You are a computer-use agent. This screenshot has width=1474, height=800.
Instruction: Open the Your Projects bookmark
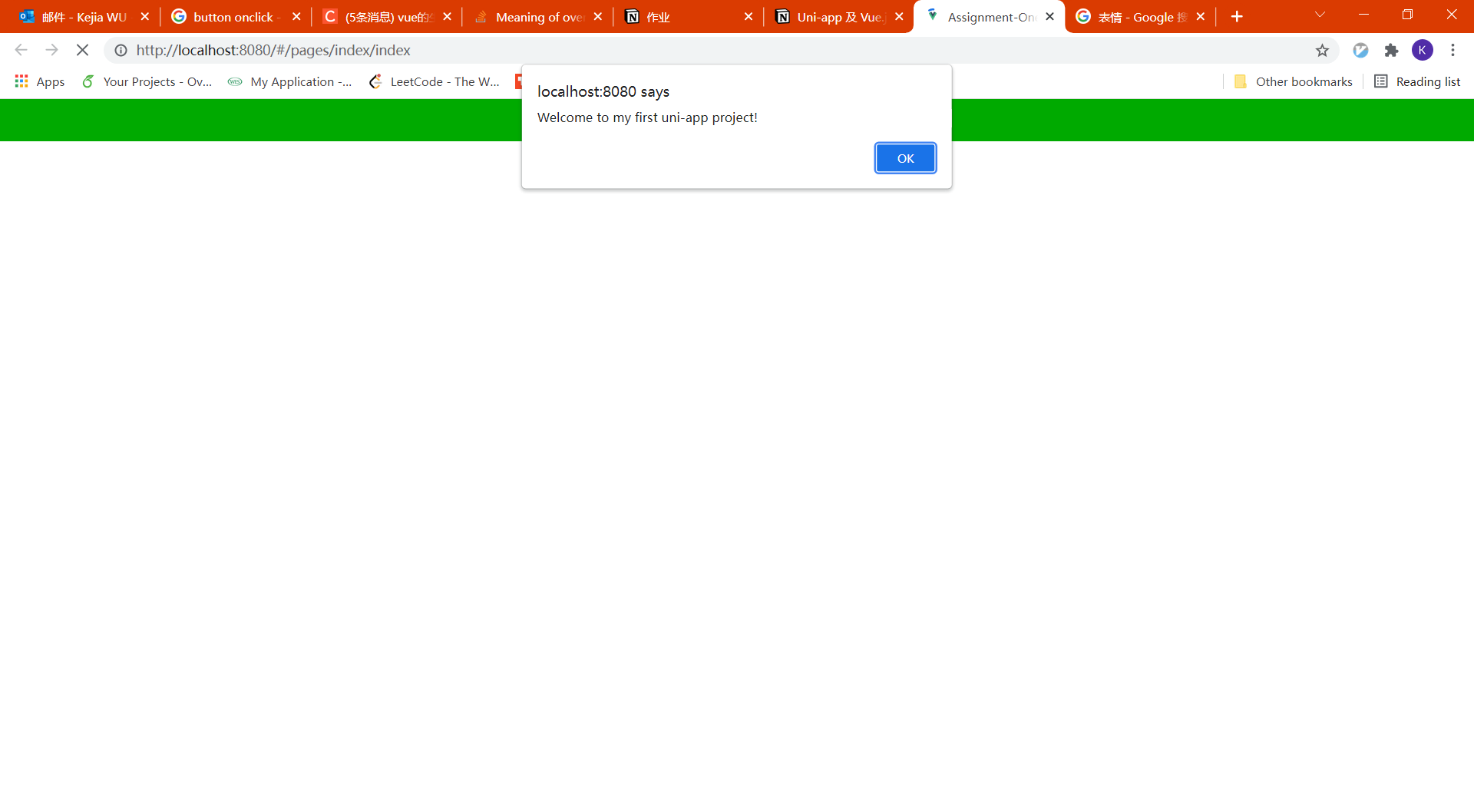click(x=147, y=81)
